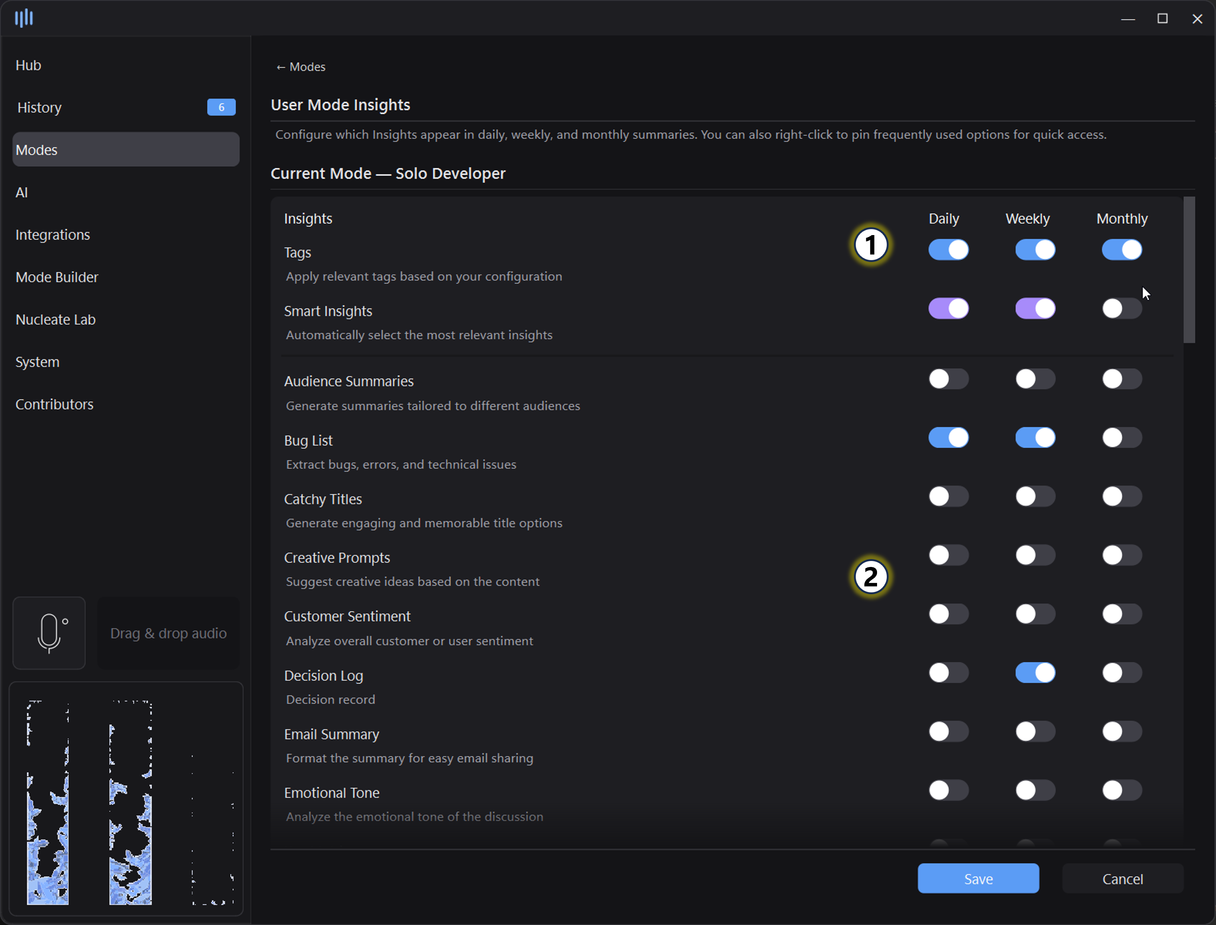Go to System settings
This screenshot has width=1216, height=925.
[x=126, y=362]
